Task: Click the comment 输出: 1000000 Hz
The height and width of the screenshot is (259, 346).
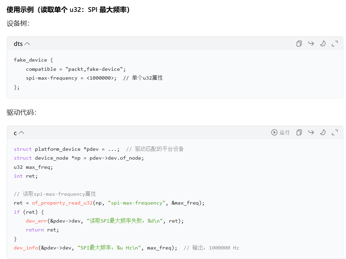Action: pyautogui.click(x=212, y=248)
